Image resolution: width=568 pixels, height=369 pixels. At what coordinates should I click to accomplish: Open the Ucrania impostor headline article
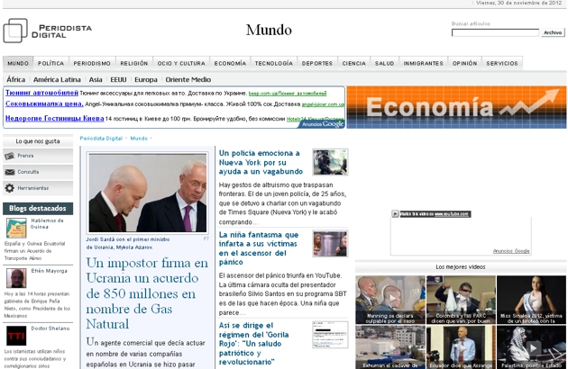147,292
